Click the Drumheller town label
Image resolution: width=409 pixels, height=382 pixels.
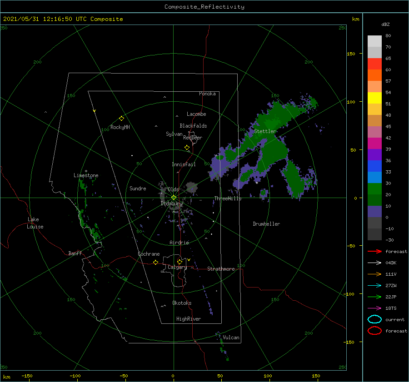coord(266,224)
